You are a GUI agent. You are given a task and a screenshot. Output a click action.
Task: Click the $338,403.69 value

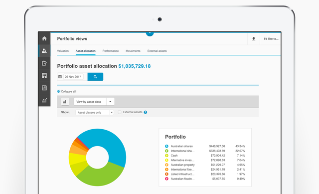(x=217, y=151)
